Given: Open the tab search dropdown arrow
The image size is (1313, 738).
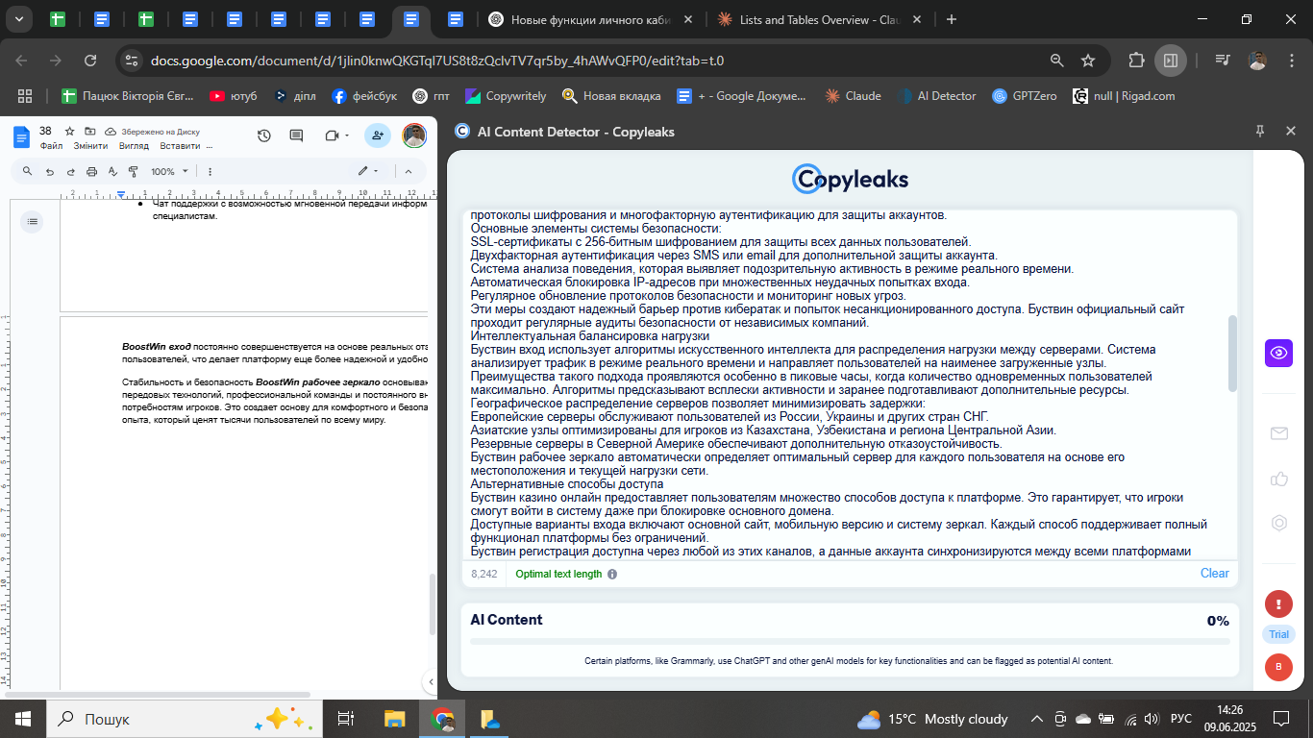Looking at the screenshot, I should pos(20,19).
